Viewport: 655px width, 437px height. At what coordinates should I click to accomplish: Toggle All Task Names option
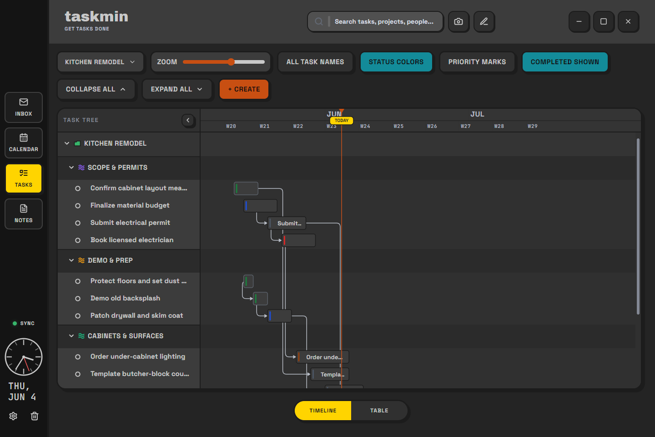(315, 62)
